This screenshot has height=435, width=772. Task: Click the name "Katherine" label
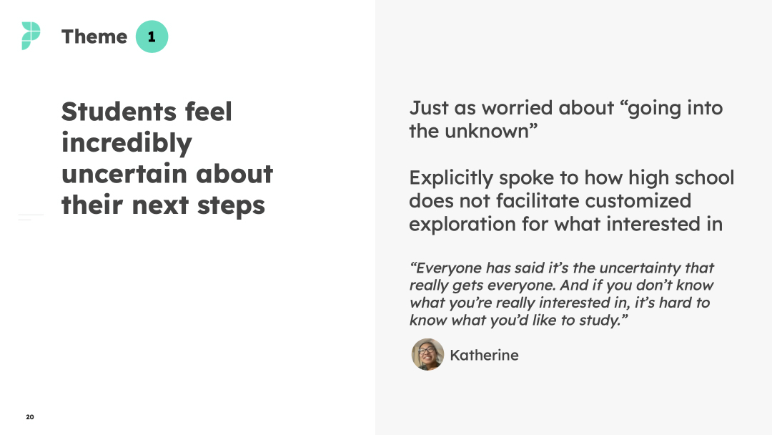(484, 355)
